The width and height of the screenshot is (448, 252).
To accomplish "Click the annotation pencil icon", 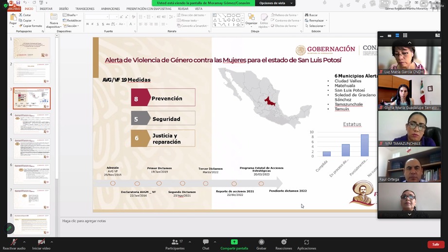I will click(x=9, y=228).
